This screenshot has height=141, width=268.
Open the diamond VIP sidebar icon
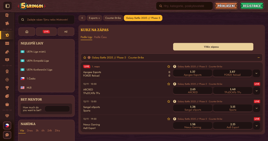point(7,116)
